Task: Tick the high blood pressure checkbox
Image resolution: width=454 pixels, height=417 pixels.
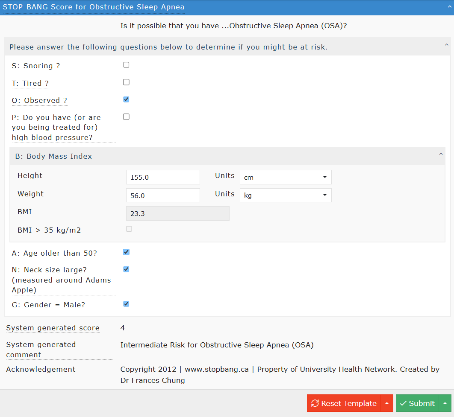Action: coord(126,117)
